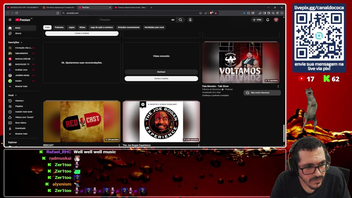
Task: Open Seus vídeos in the sidebar
Action: click(22, 123)
